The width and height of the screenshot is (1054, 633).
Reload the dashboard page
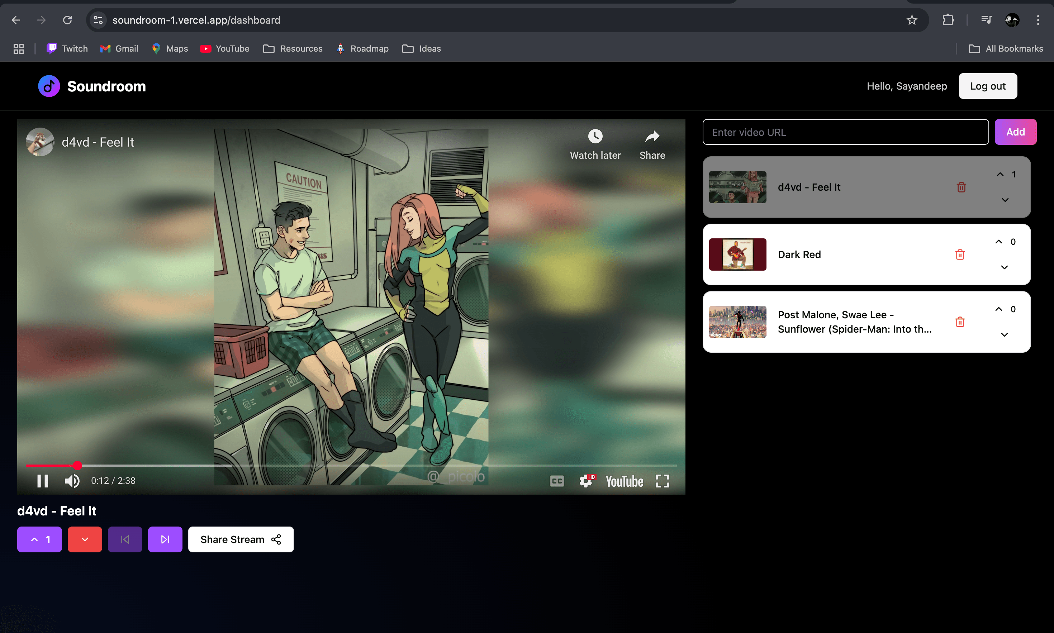pyautogui.click(x=67, y=20)
